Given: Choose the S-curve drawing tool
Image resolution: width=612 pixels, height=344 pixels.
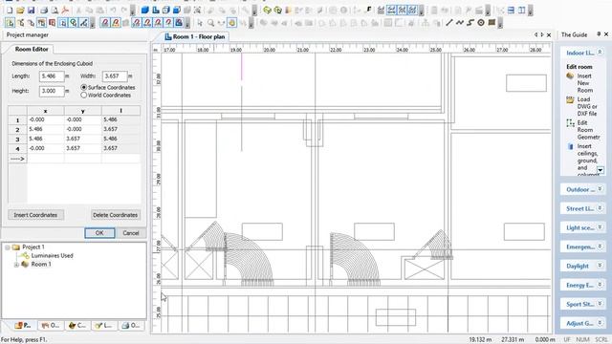Looking at the screenshot, I should click(x=470, y=23).
